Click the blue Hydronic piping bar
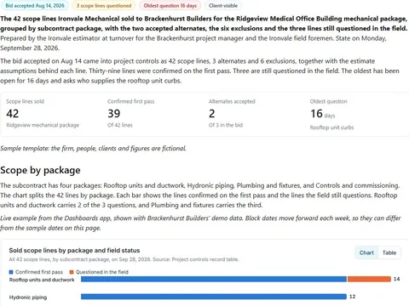 [214, 297]
